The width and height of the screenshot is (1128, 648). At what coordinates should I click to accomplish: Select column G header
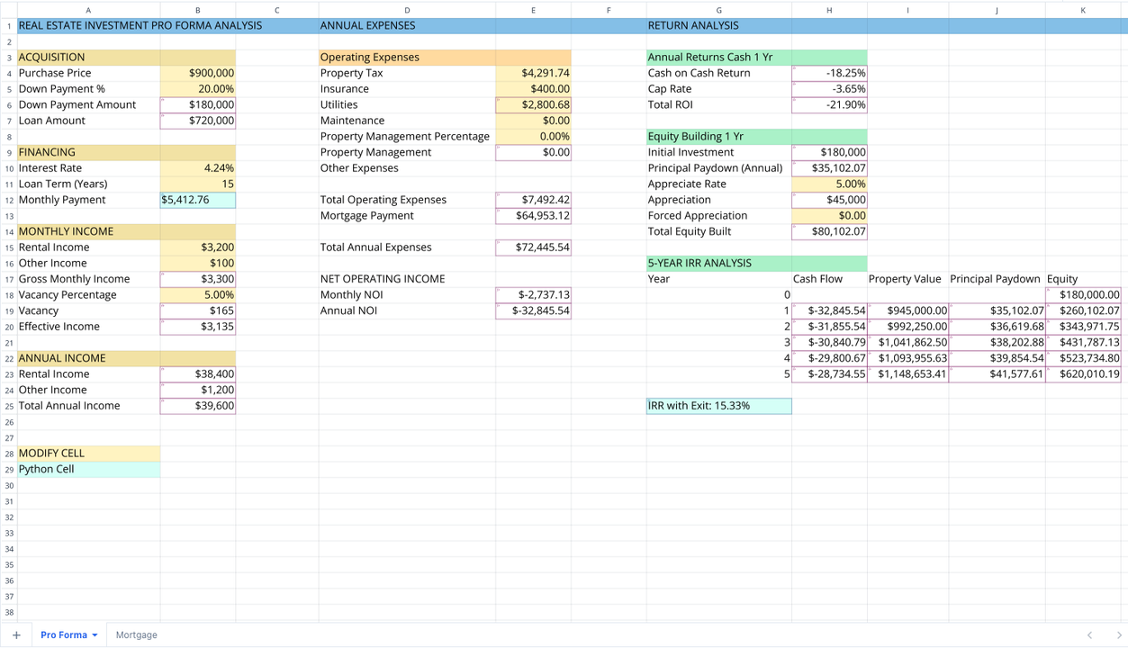(718, 9)
